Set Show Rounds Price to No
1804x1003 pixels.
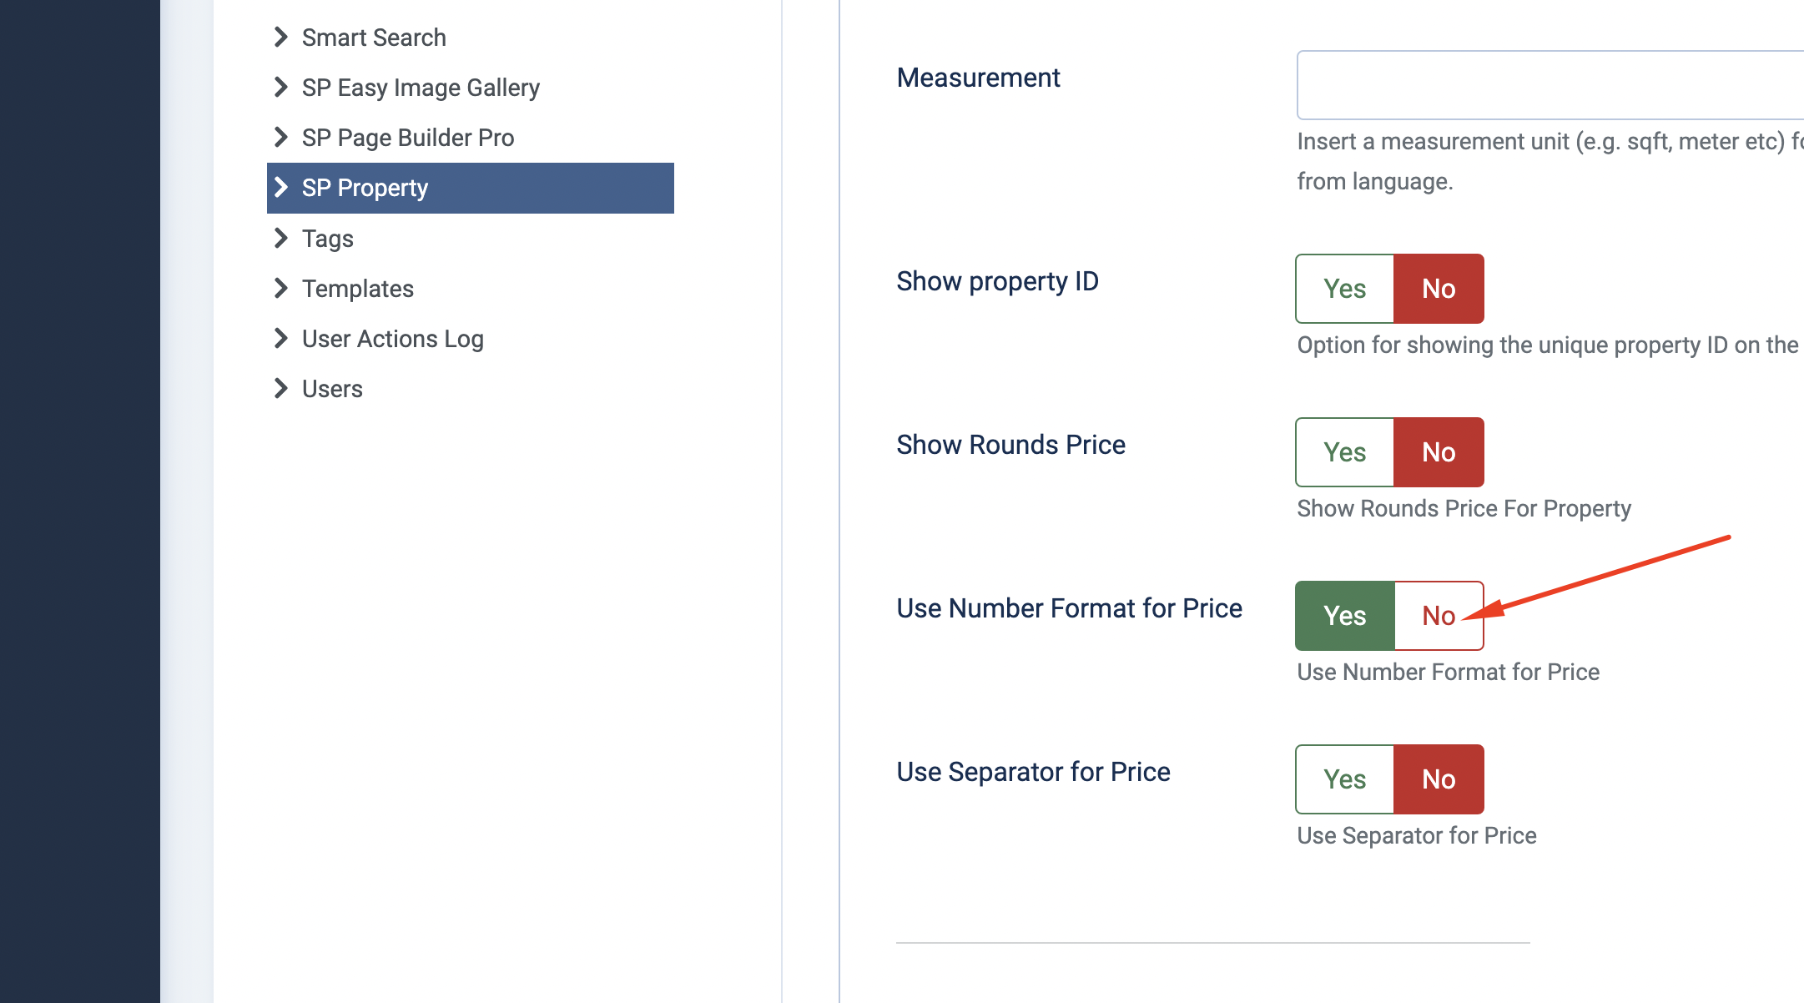tap(1439, 452)
